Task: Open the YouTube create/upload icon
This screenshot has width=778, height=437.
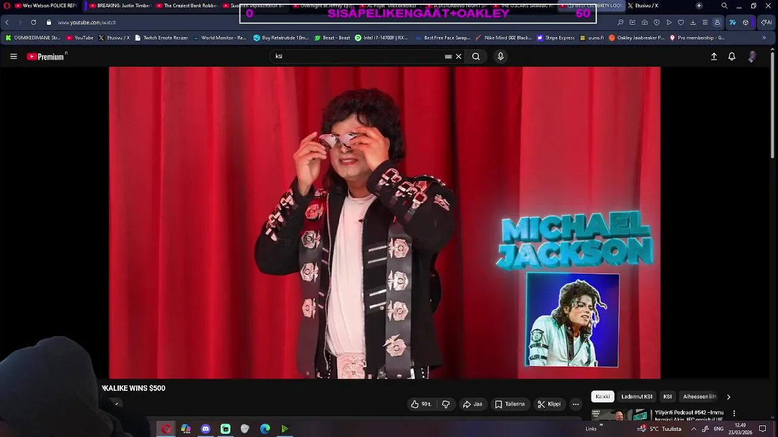Action: click(x=714, y=56)
